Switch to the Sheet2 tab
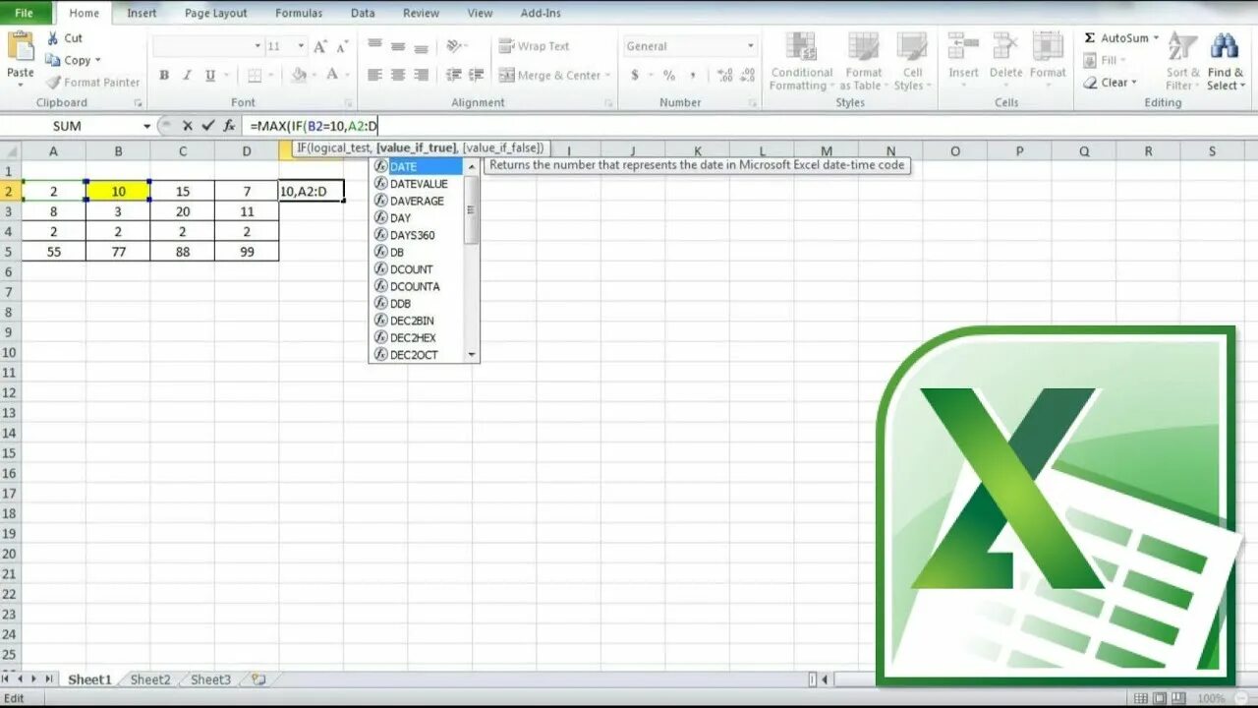 click(150, 679)
